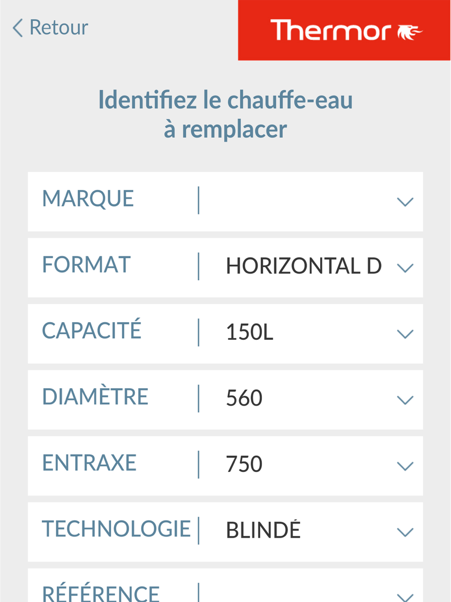Click the RÉFÉRENCE field label
This screenshot has height=602, width=451.
(x=101, y=593)
